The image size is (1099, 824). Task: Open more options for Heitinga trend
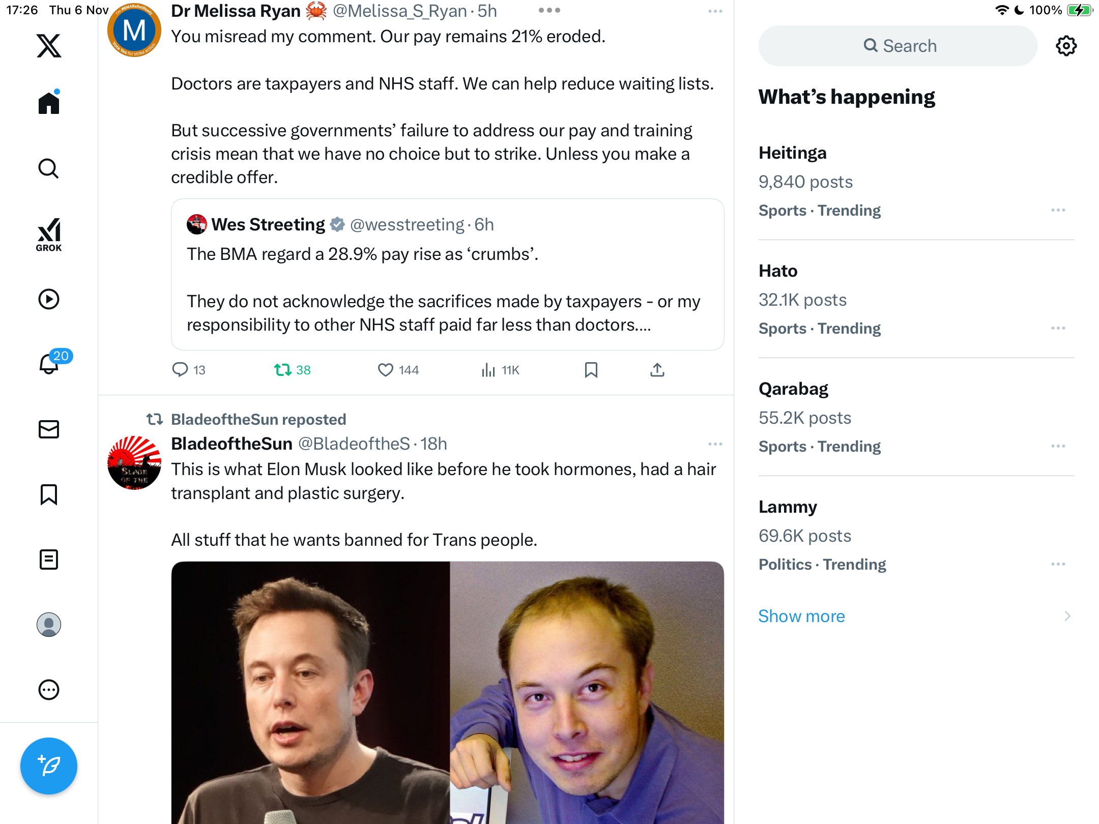coord(1058,210)
